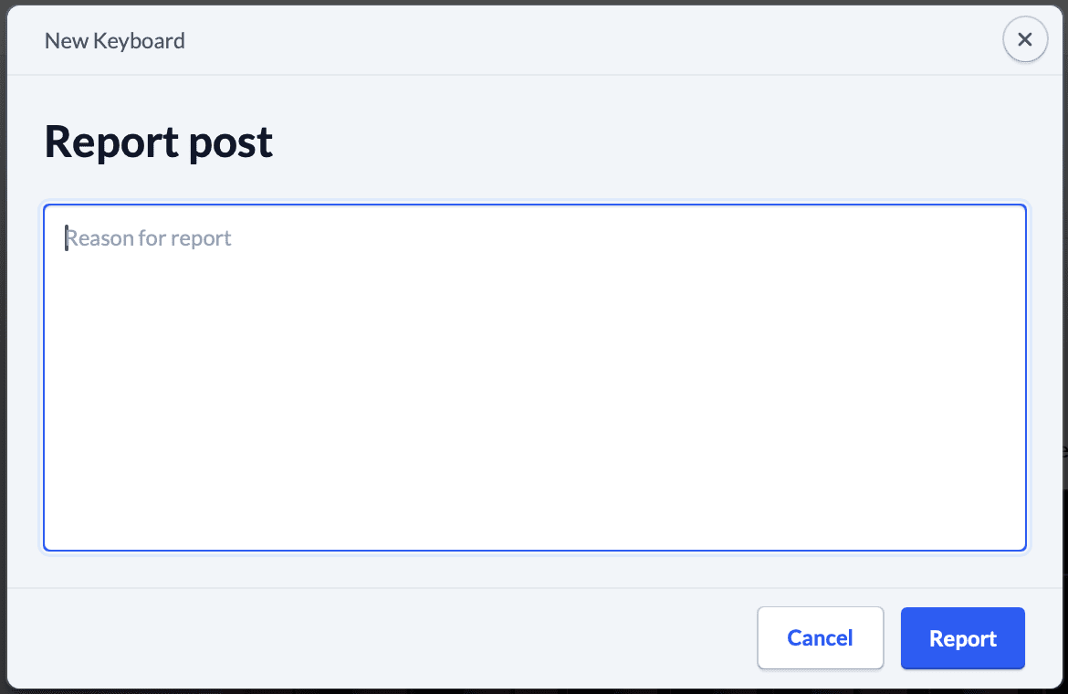
Task: Click the Report post heading
Action: (159, 142)
